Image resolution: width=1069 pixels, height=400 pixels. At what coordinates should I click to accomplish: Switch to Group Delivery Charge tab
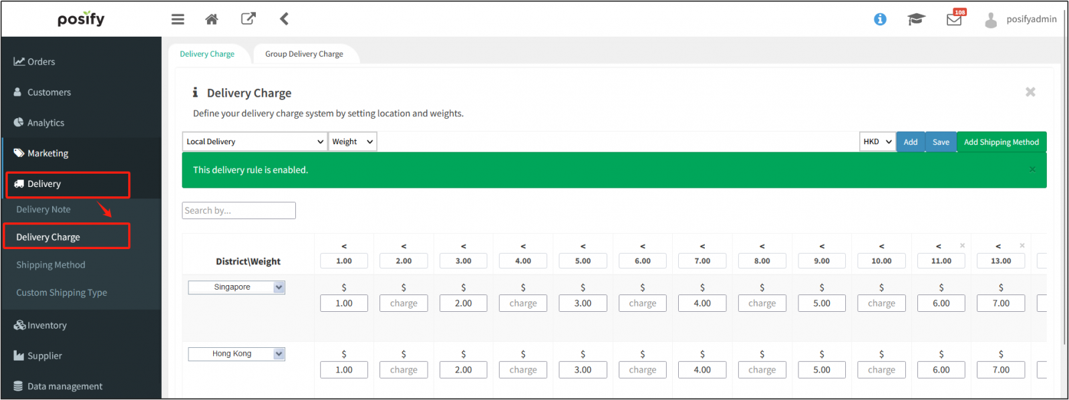pos(304,54)
